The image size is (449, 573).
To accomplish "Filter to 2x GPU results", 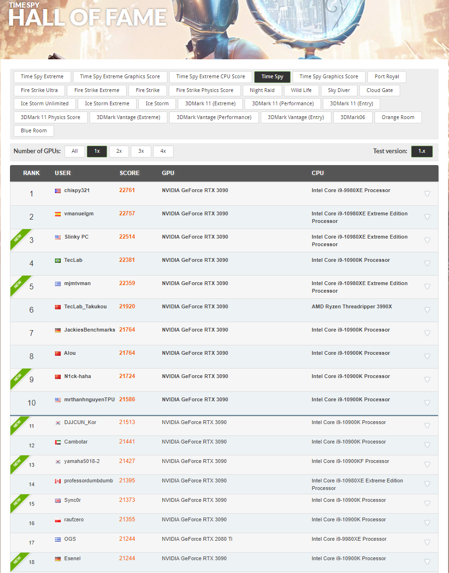I will pos(119,151).
